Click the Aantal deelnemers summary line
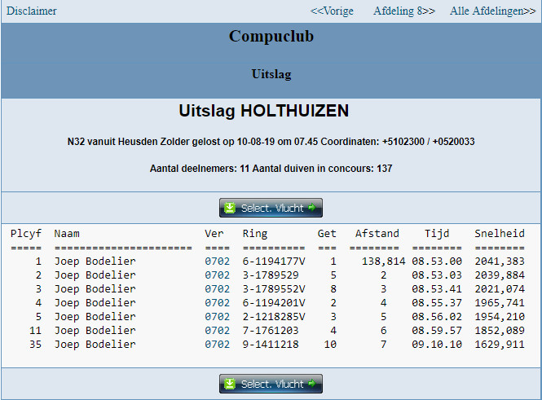The width and height of the screenshot is (542, 400). 271,169
